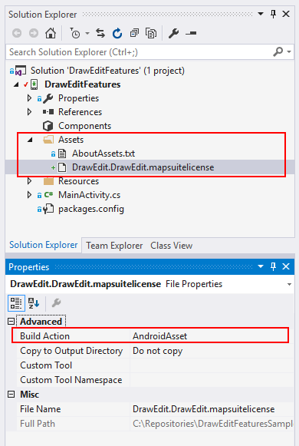The width and height of the screenshot is (299, 446).
Task: Pin the Solution Explorer panel
Action: pyautogui.click(x=273, y=14)
